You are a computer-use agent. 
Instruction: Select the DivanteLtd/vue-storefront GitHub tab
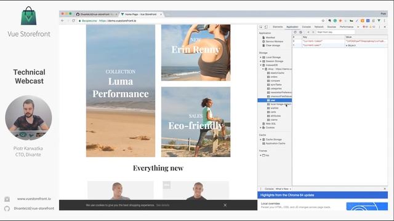tap(97, 14)
